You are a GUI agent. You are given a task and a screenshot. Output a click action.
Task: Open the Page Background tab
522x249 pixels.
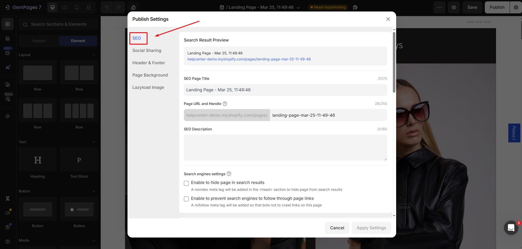click(x=150, y=75)
